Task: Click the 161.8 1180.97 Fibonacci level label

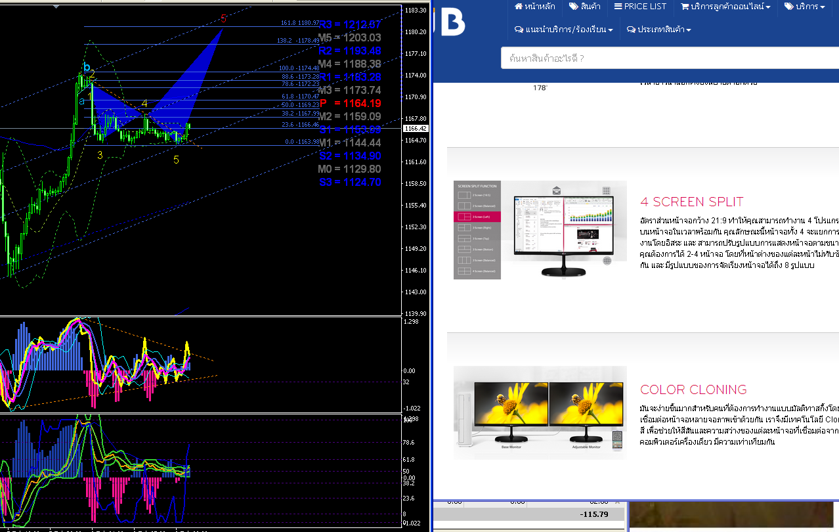Action: (300, 23)
